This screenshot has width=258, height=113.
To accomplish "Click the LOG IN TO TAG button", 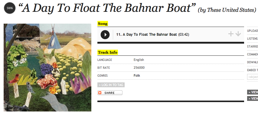I will (x=111, y=85).
